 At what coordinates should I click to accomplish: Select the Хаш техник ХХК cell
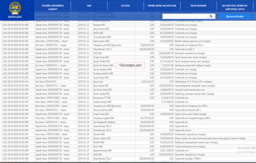101,86
